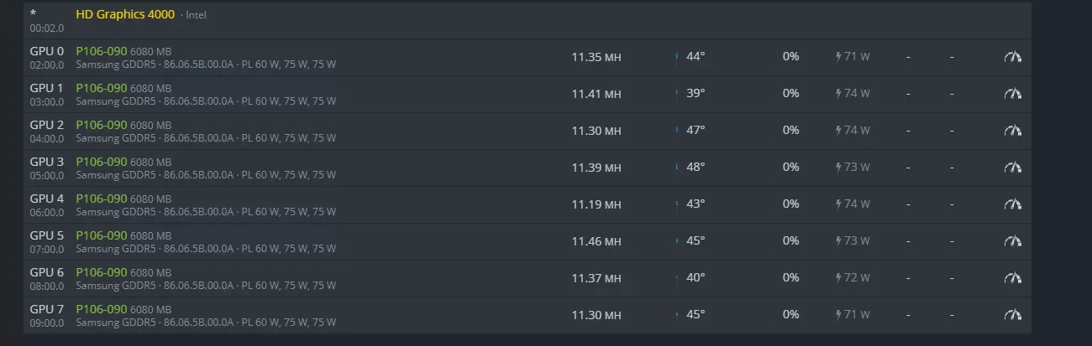Open overclock settings icon for GPU 4
Viewport: 1092px width, 346px height.
point(1013,204)
